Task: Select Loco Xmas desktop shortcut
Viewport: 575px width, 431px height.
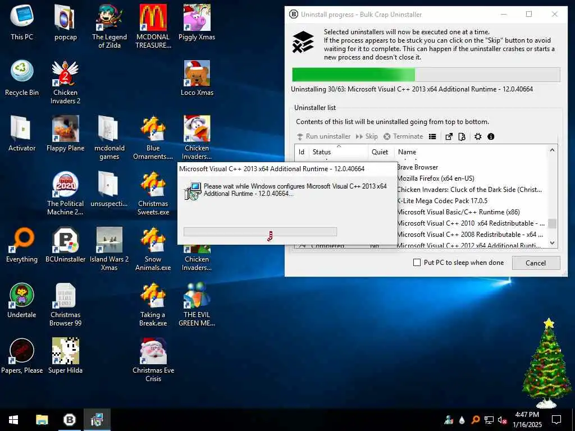Action: coord(197,77)
